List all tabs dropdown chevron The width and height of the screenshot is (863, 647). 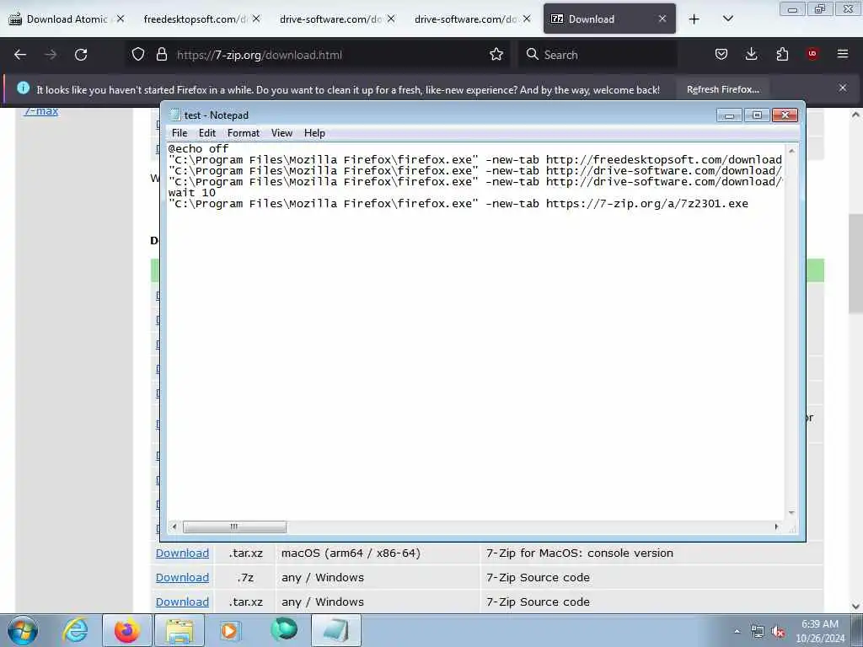click(727, 19)
